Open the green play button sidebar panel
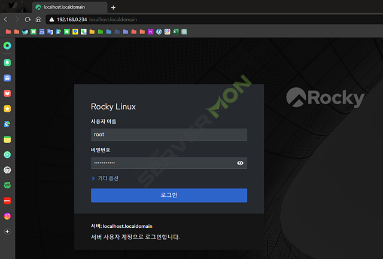The image size is (383, 259). (7, 155)
